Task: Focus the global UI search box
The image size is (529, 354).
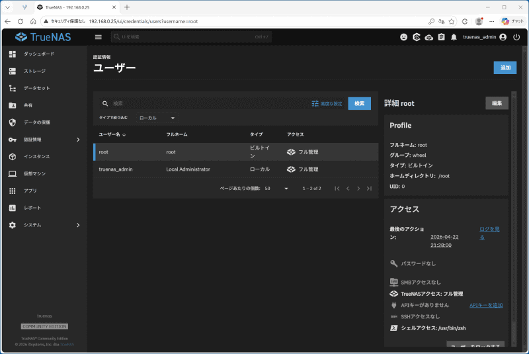Action: [191, 37]
